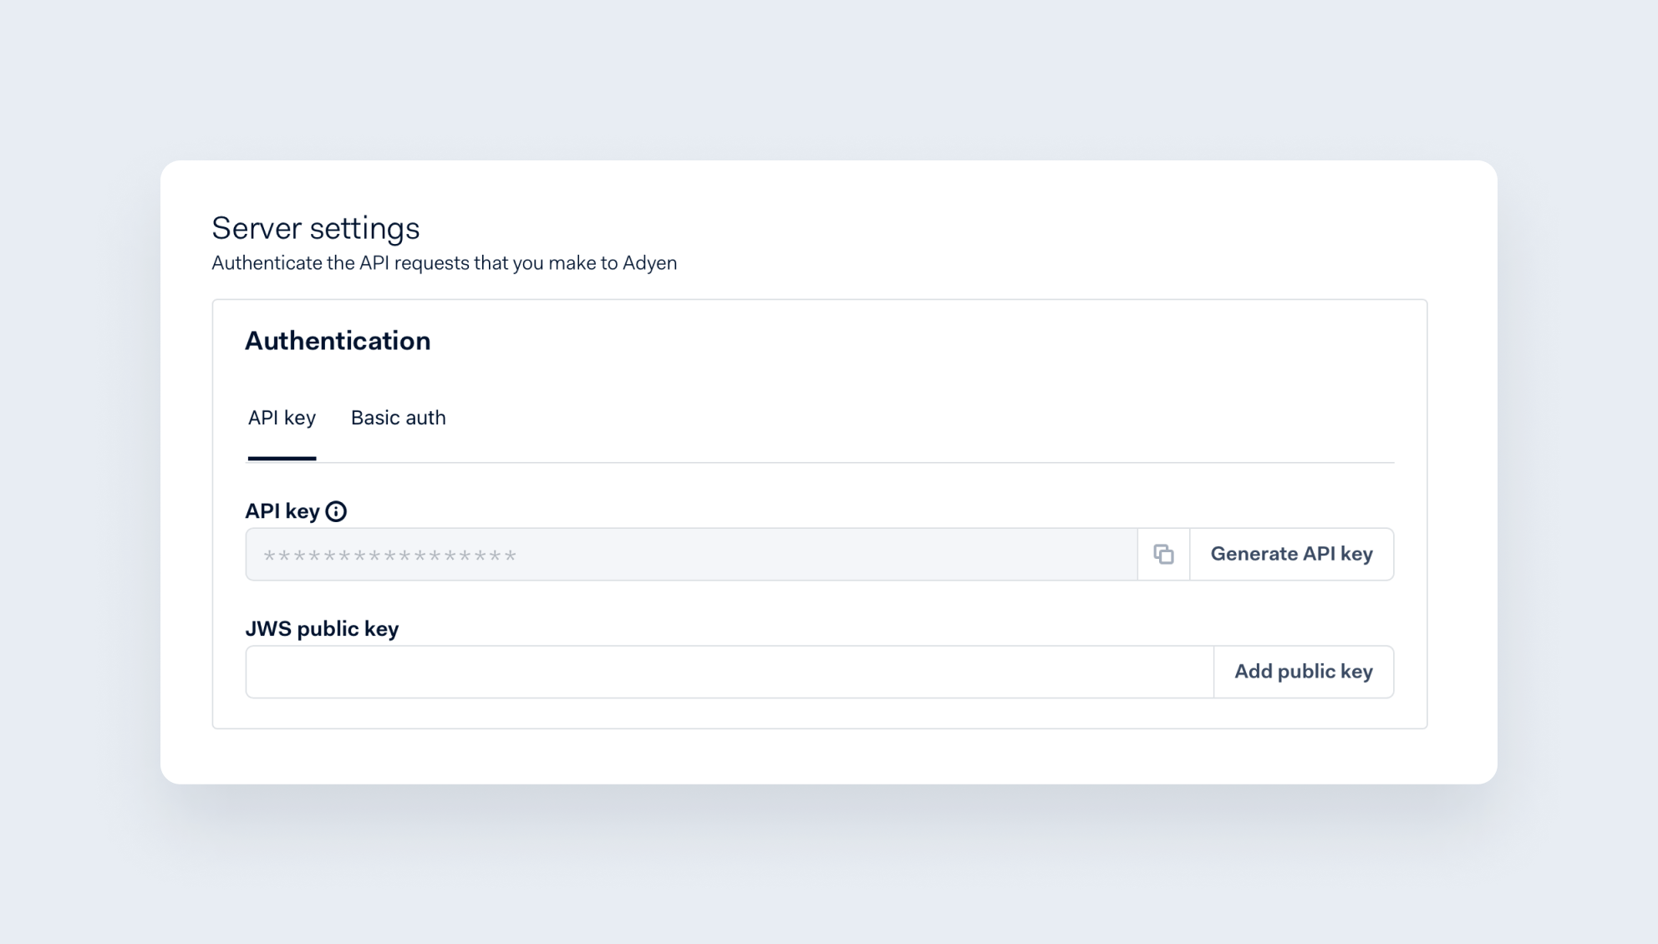Click the row of asterisks in API key field
Image resolution: width=1658 pixels, height=944 pixels.
point(389,556)
